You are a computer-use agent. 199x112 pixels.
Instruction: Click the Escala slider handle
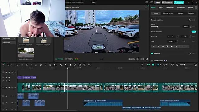[157, 27]
